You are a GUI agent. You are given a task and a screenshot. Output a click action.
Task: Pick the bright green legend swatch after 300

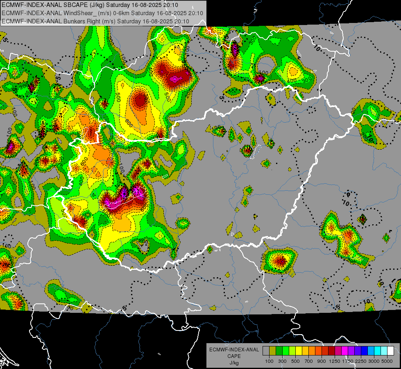coord(285,351)
